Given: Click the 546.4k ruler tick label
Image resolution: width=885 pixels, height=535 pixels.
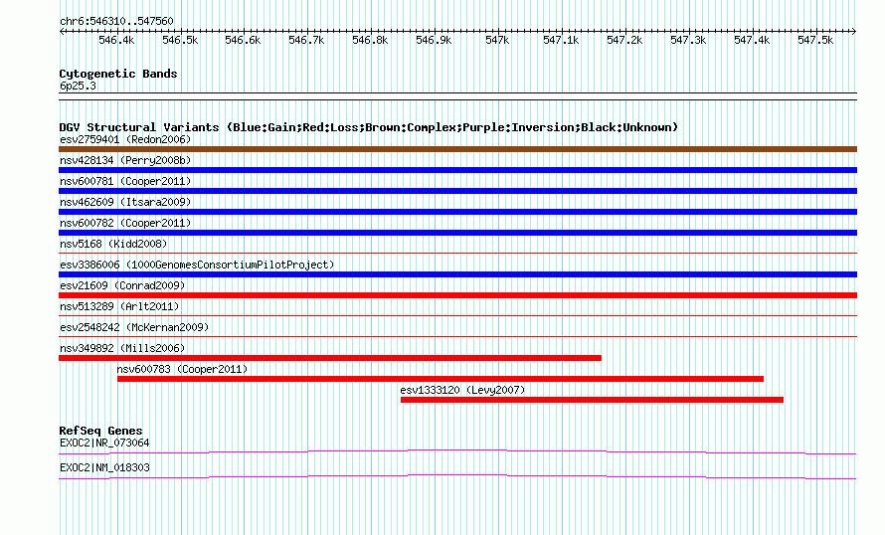Looking at the screenshot, I should (116, 40).
